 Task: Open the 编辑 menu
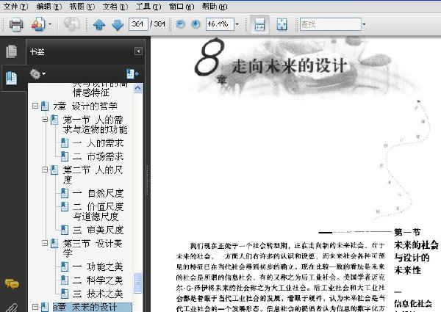click(x=49, y=6)
